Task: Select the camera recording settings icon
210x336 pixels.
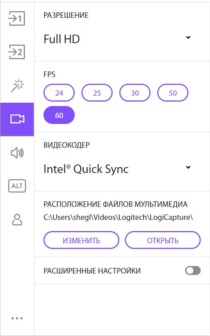Action: tap(17, 119)
